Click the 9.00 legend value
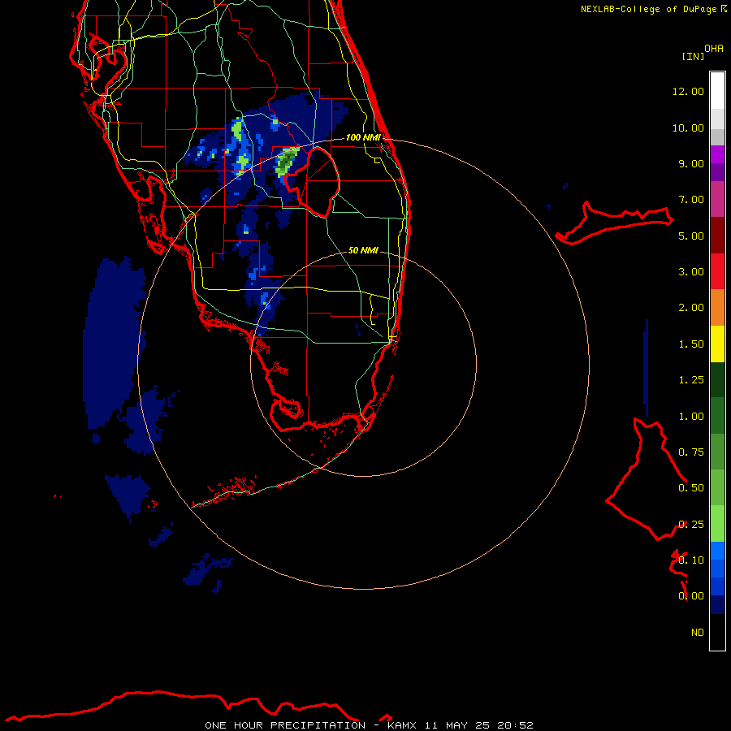Viewport: 731px width, 731px height. coord(691,163)
